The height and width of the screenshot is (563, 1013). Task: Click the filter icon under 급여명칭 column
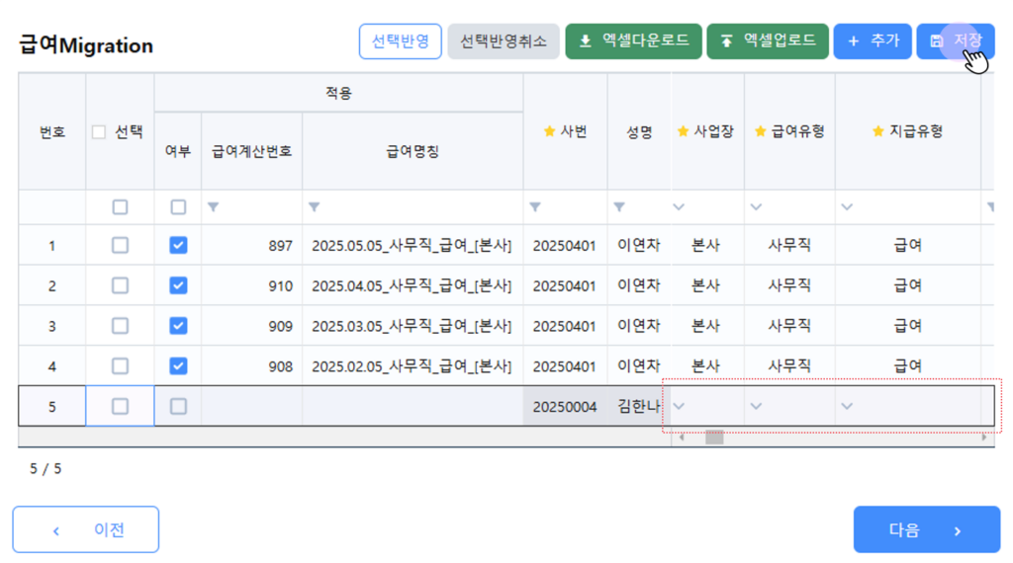pos(314,207)
